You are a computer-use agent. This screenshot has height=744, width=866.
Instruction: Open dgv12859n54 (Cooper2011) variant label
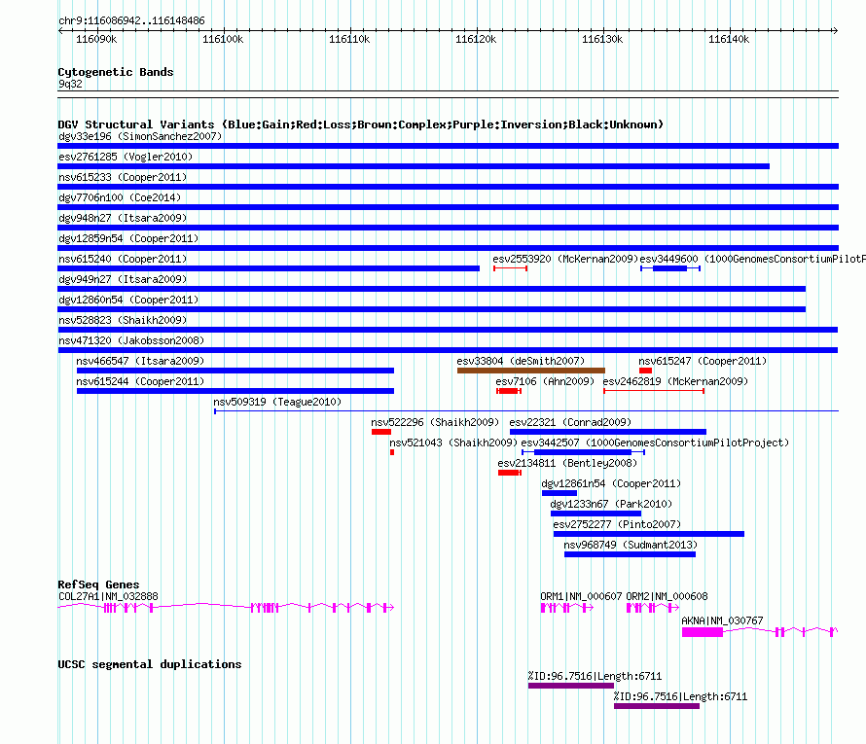128,238
